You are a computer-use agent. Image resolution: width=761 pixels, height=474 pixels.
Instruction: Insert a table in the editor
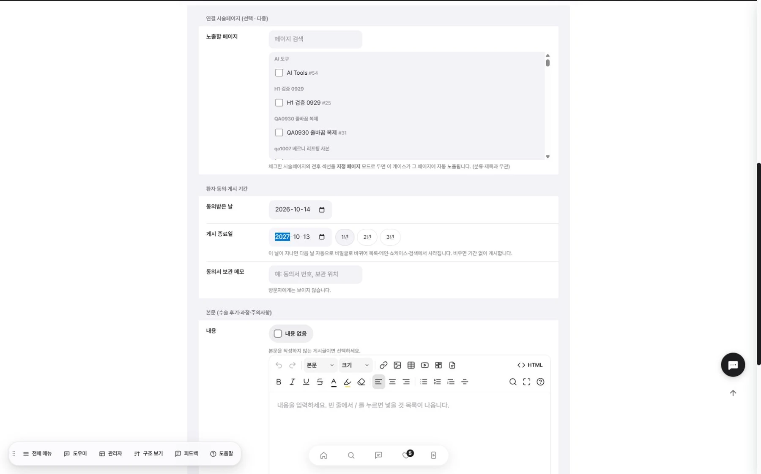pyautogui.click(x=411, y=365)
